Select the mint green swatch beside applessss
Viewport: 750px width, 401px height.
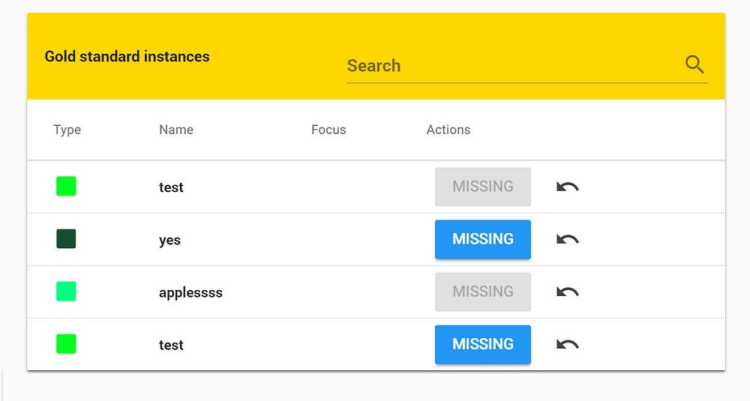(66, 292)
